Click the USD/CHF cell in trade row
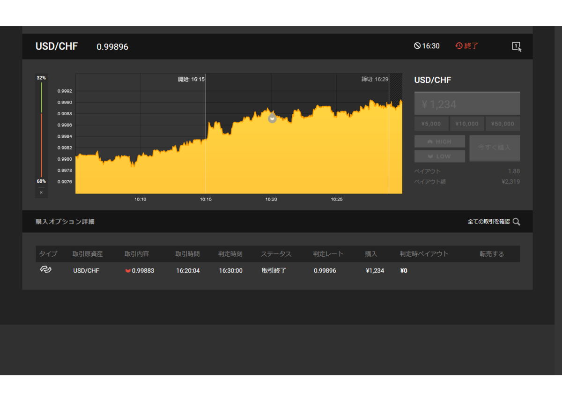Screen dimensions: 562x401 pos(86,271)
